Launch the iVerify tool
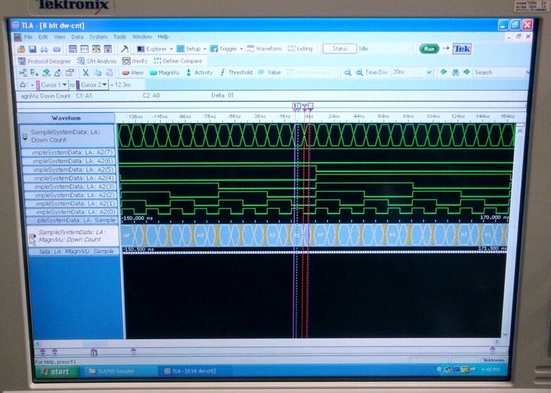 point(135,61)
